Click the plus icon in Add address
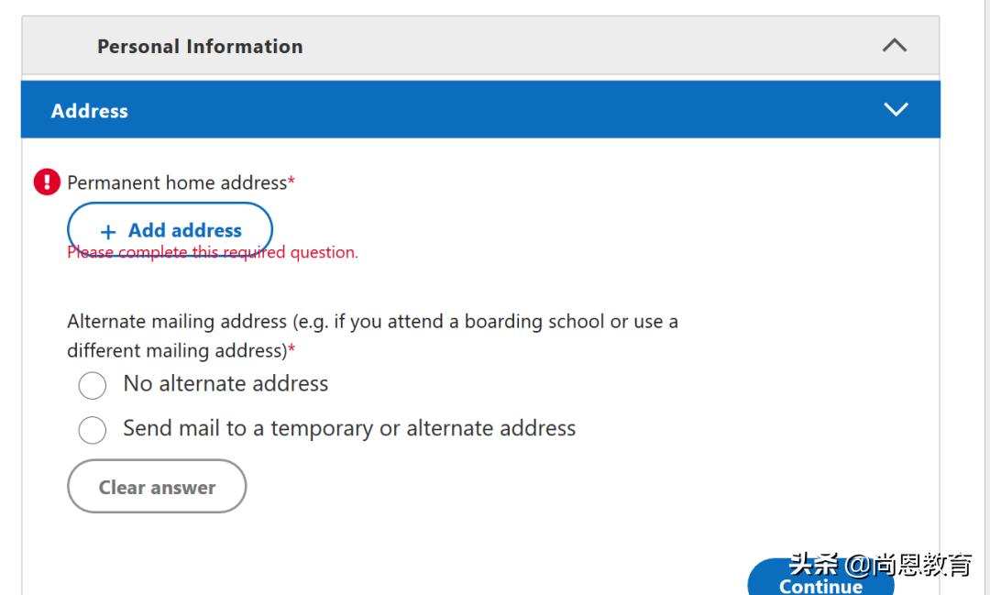Image resolution: width=990 pixels, height=595 pixels. coord(108,232)
